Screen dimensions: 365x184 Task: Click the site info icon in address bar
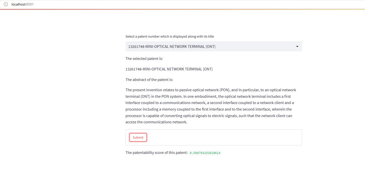coord(6,4)
